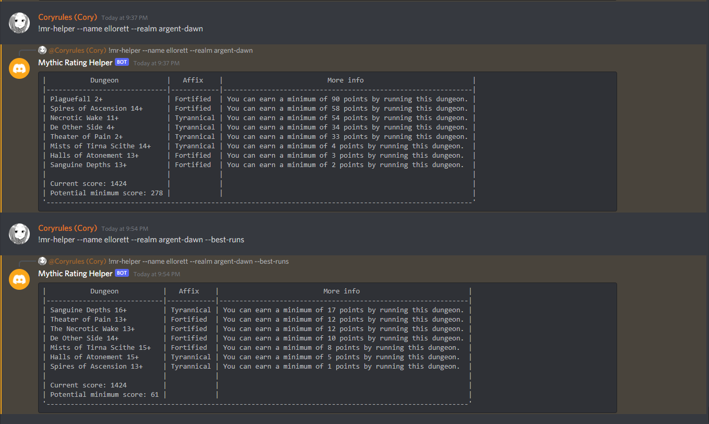Select Plaguefall 2+ row in first table
This screenshot has width=709, height=424.
pyautogui.click(x=259, y=99)
